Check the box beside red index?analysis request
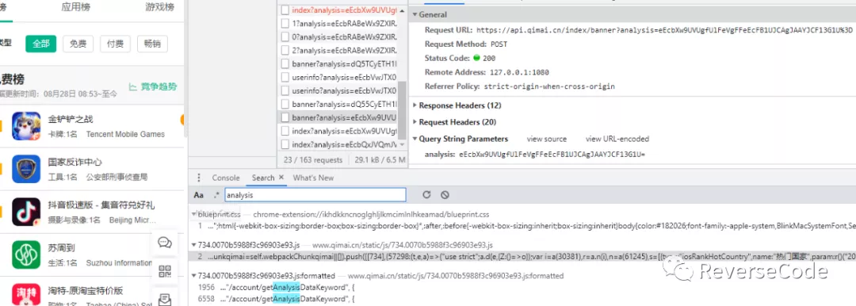 coord(285,10)
